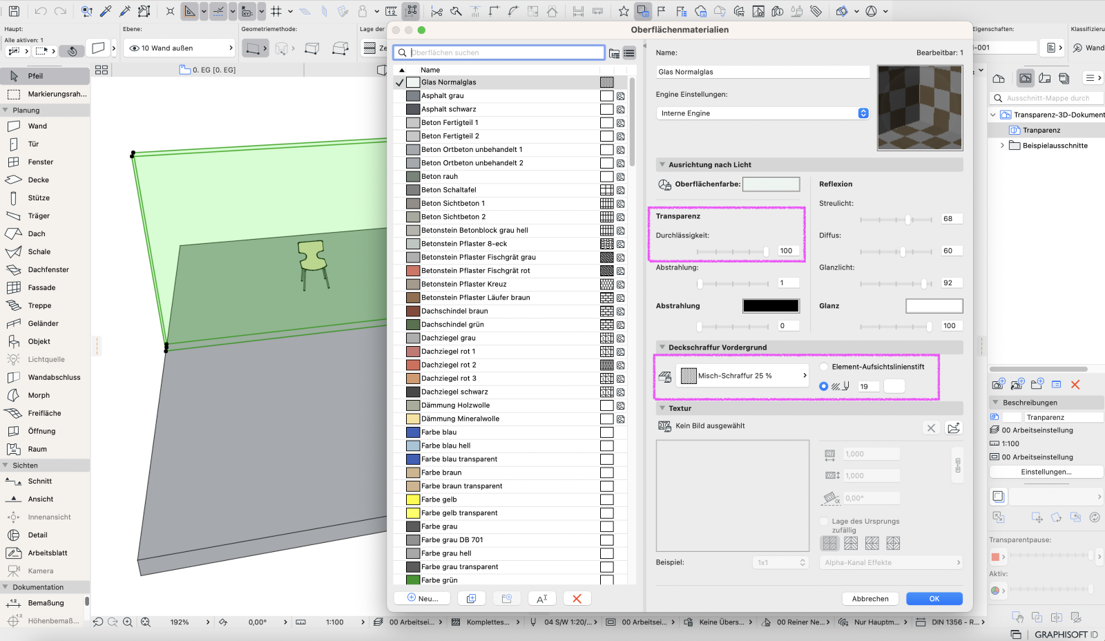This screenshot has height=641, width=1105.
Task: Click the Abbrechen button
Action: pyautogui.click(x=870, y=599)
